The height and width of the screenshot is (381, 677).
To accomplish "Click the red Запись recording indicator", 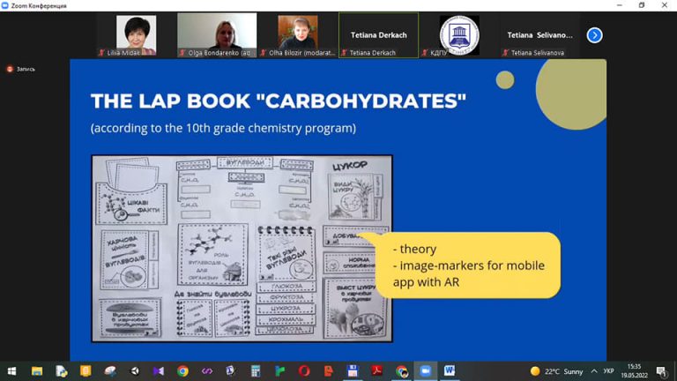I will 21,69.
